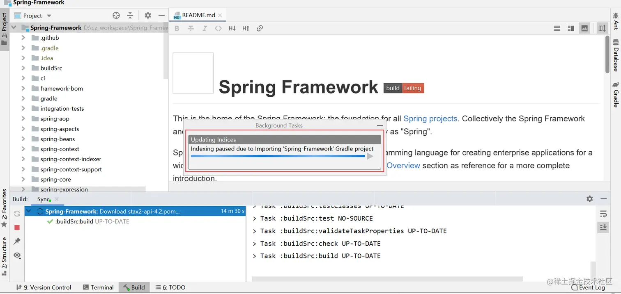The width and height of the screenshot is (621, 294).
Task: Switch to editor and preview split mode
Action: pos(570,28)
